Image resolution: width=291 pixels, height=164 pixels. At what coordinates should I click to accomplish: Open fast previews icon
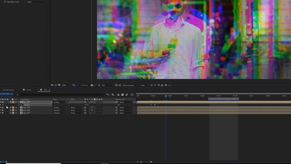[x=155, y=85]
